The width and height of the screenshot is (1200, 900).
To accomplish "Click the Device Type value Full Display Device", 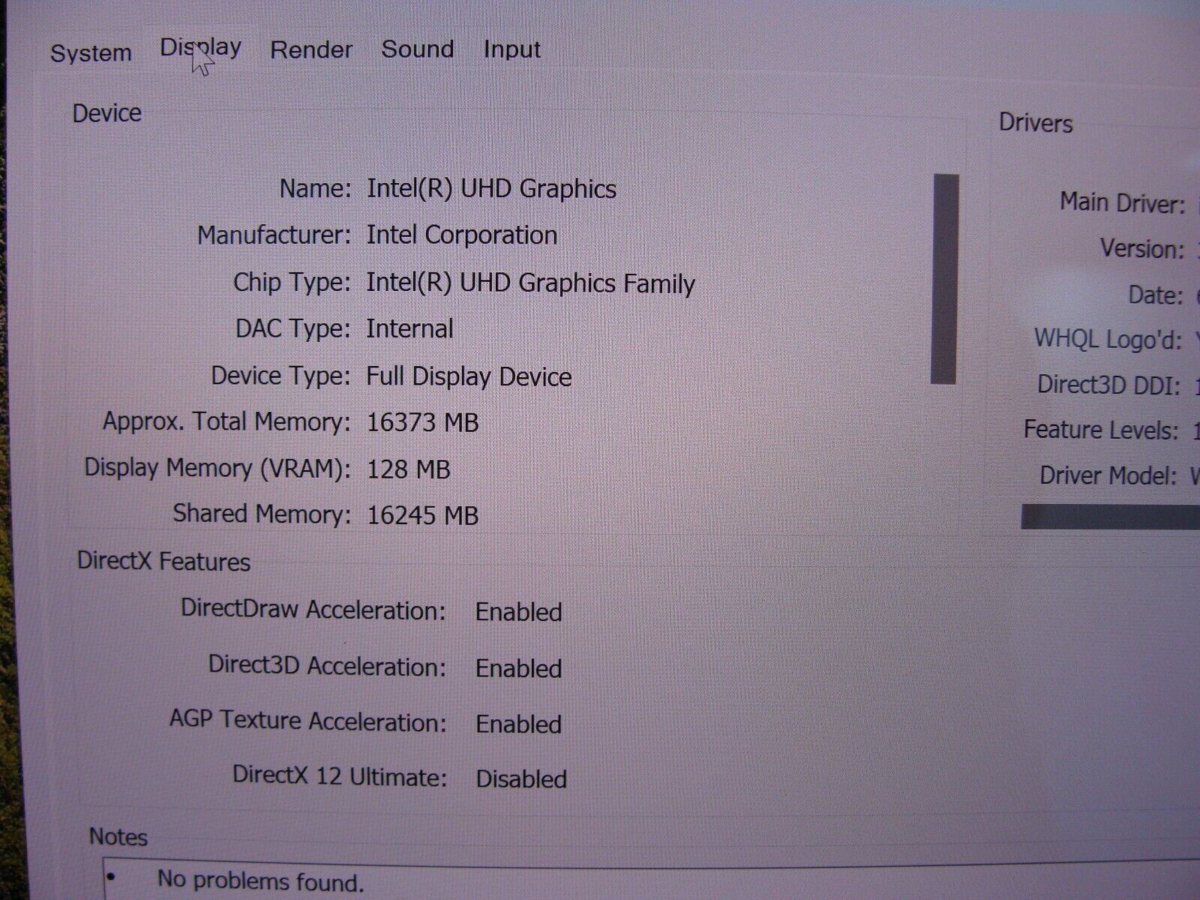I will [469, 376].
